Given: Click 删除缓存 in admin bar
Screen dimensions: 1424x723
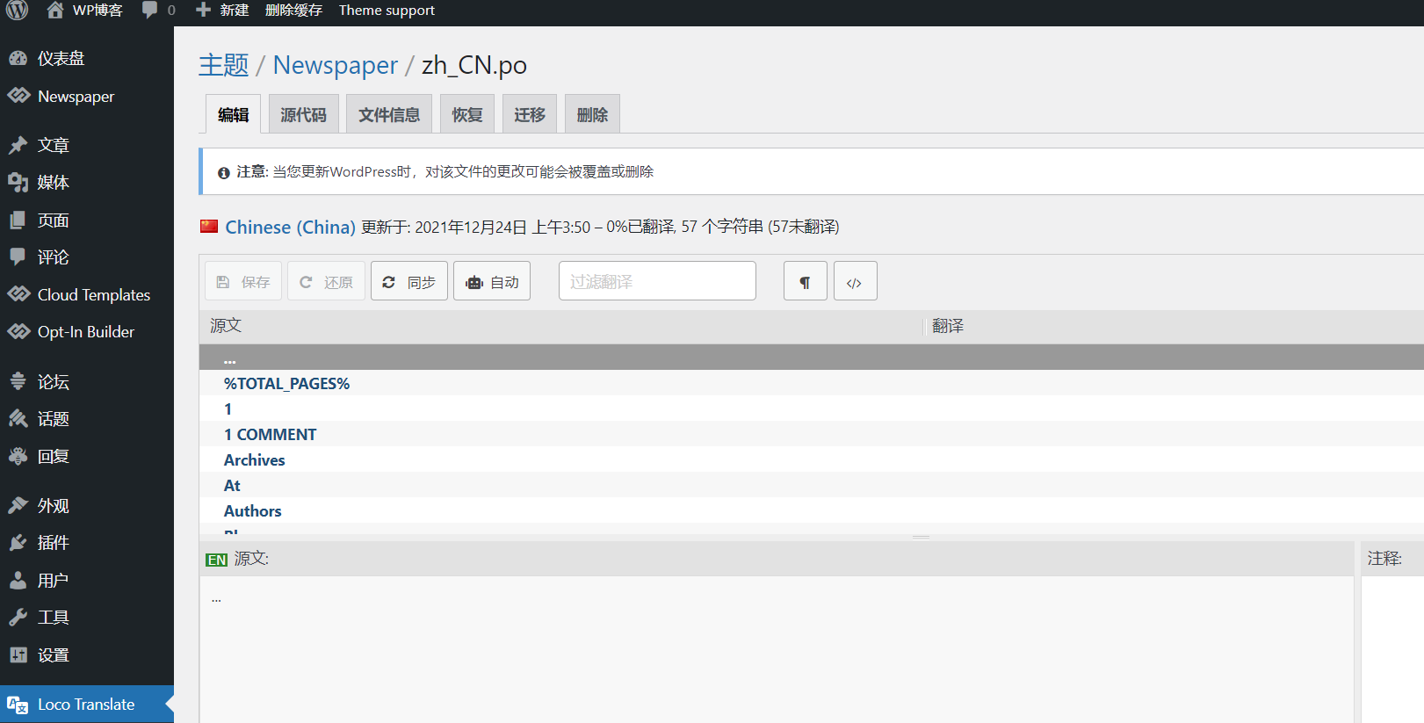Looking at the screenshot, I should (x=293, y=10).
